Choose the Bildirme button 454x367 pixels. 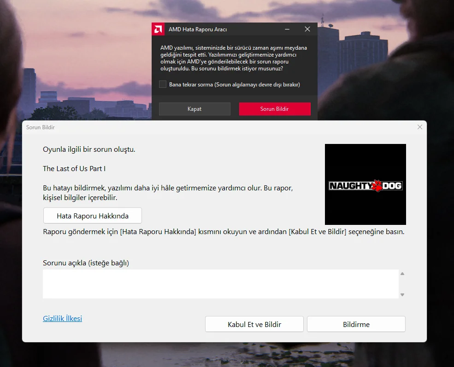356,324
